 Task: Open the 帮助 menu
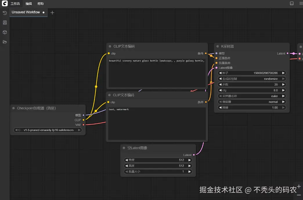coord(41,4)
